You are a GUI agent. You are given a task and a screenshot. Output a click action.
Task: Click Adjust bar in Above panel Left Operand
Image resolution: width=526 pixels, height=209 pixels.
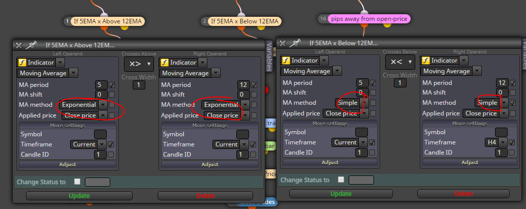[x=68, y=165]
